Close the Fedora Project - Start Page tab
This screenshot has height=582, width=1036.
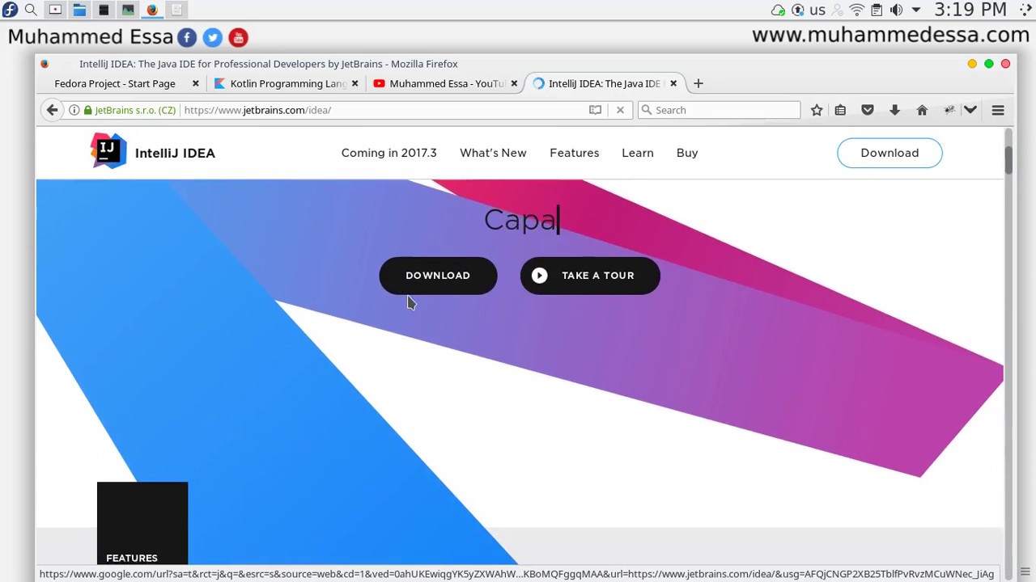pos(195,83)
